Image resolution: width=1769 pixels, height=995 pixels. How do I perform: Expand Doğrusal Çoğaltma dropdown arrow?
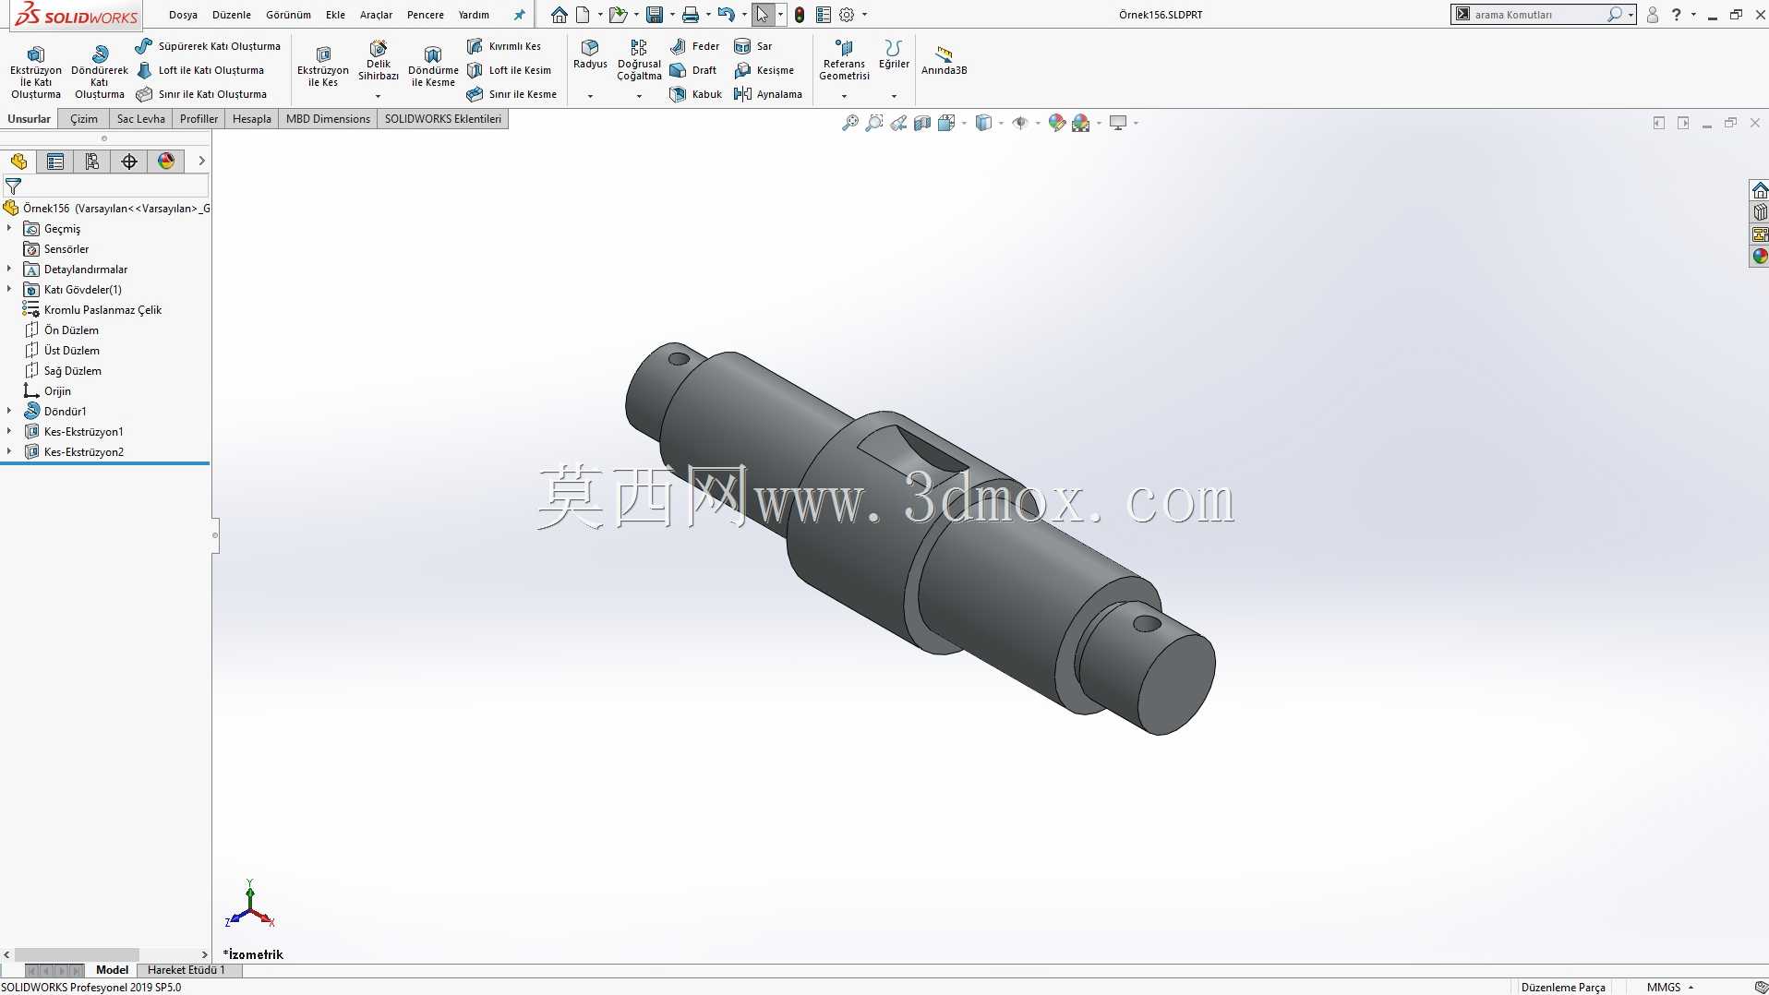pos(639,96)
